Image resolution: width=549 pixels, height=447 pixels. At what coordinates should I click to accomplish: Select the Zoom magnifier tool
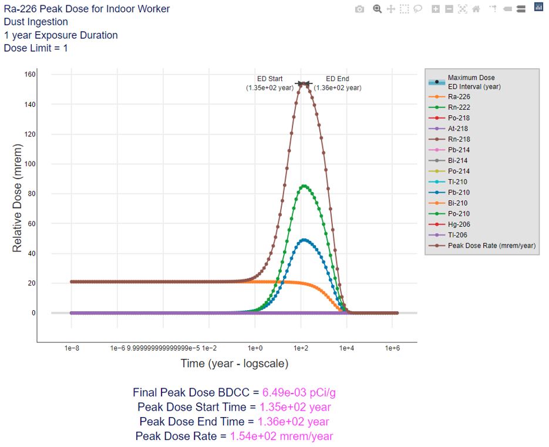click(377, 9)
